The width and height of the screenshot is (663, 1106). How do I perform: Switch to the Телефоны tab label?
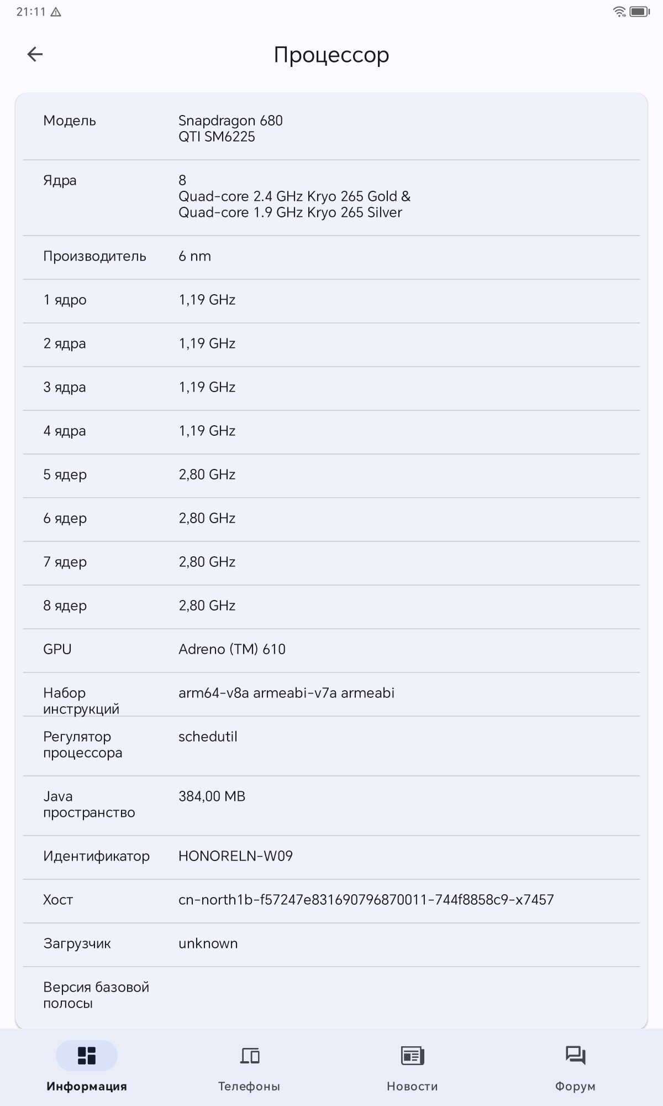click(249, 1086)
